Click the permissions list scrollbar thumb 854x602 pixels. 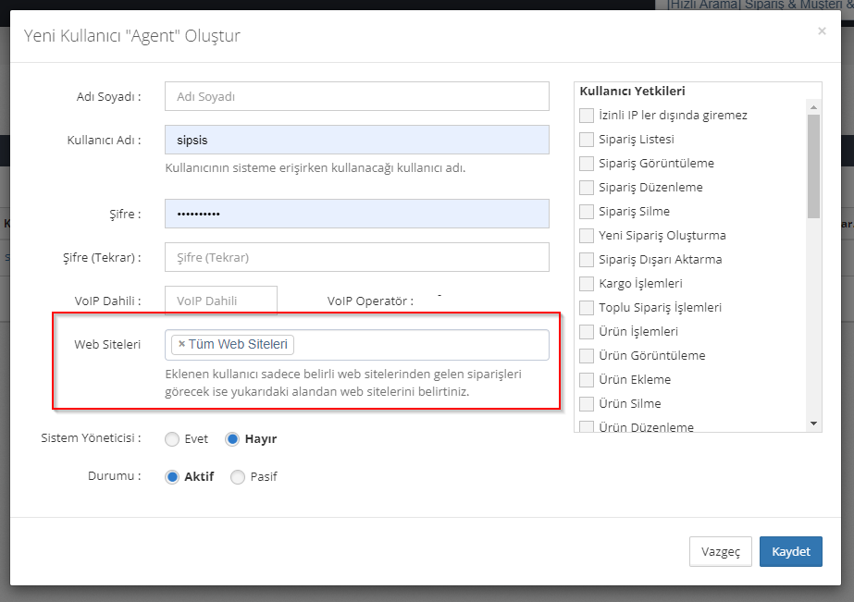pos(813,166)
